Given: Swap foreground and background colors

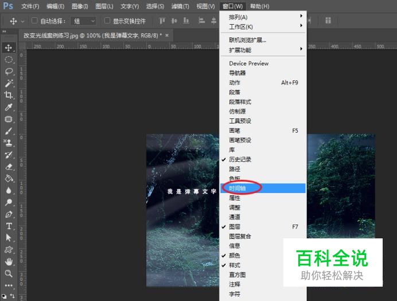Looking at the screenshot, I should (12, 296).
